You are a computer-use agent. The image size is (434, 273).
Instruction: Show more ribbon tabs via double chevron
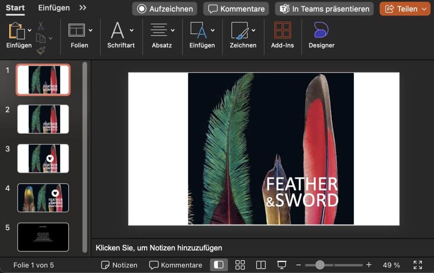coord(83,8)
